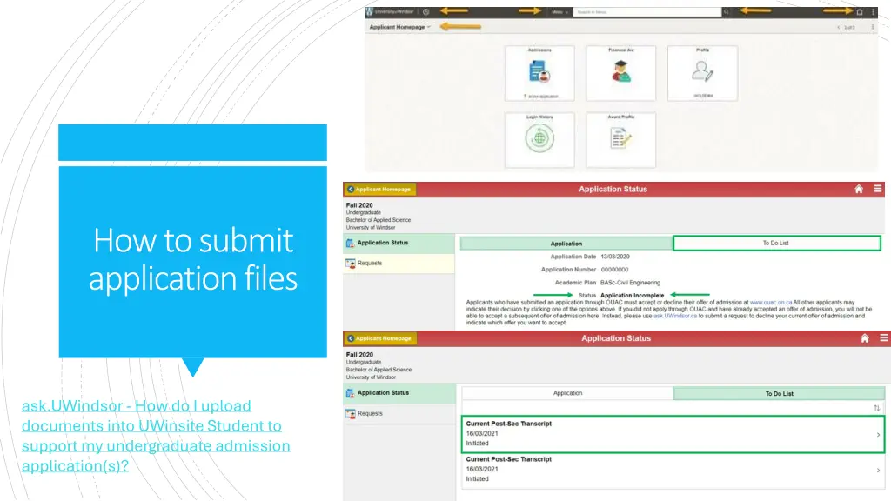Click in the Search in Menu field
891x501 pixels.
click(x=646, y=12)
